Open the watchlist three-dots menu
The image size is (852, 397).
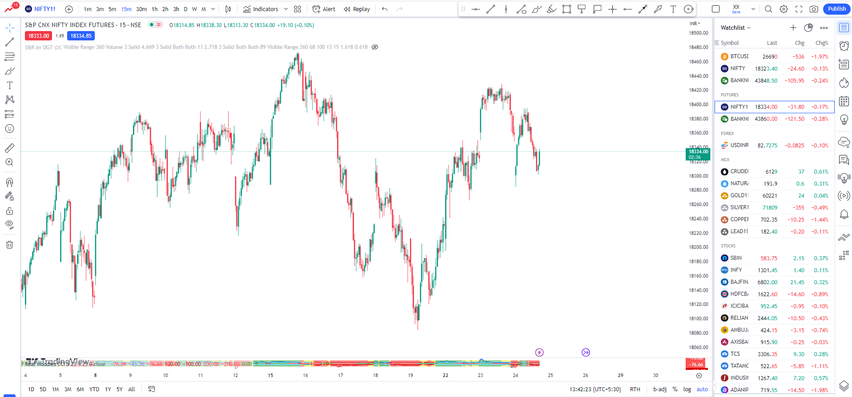pos(824,28)
